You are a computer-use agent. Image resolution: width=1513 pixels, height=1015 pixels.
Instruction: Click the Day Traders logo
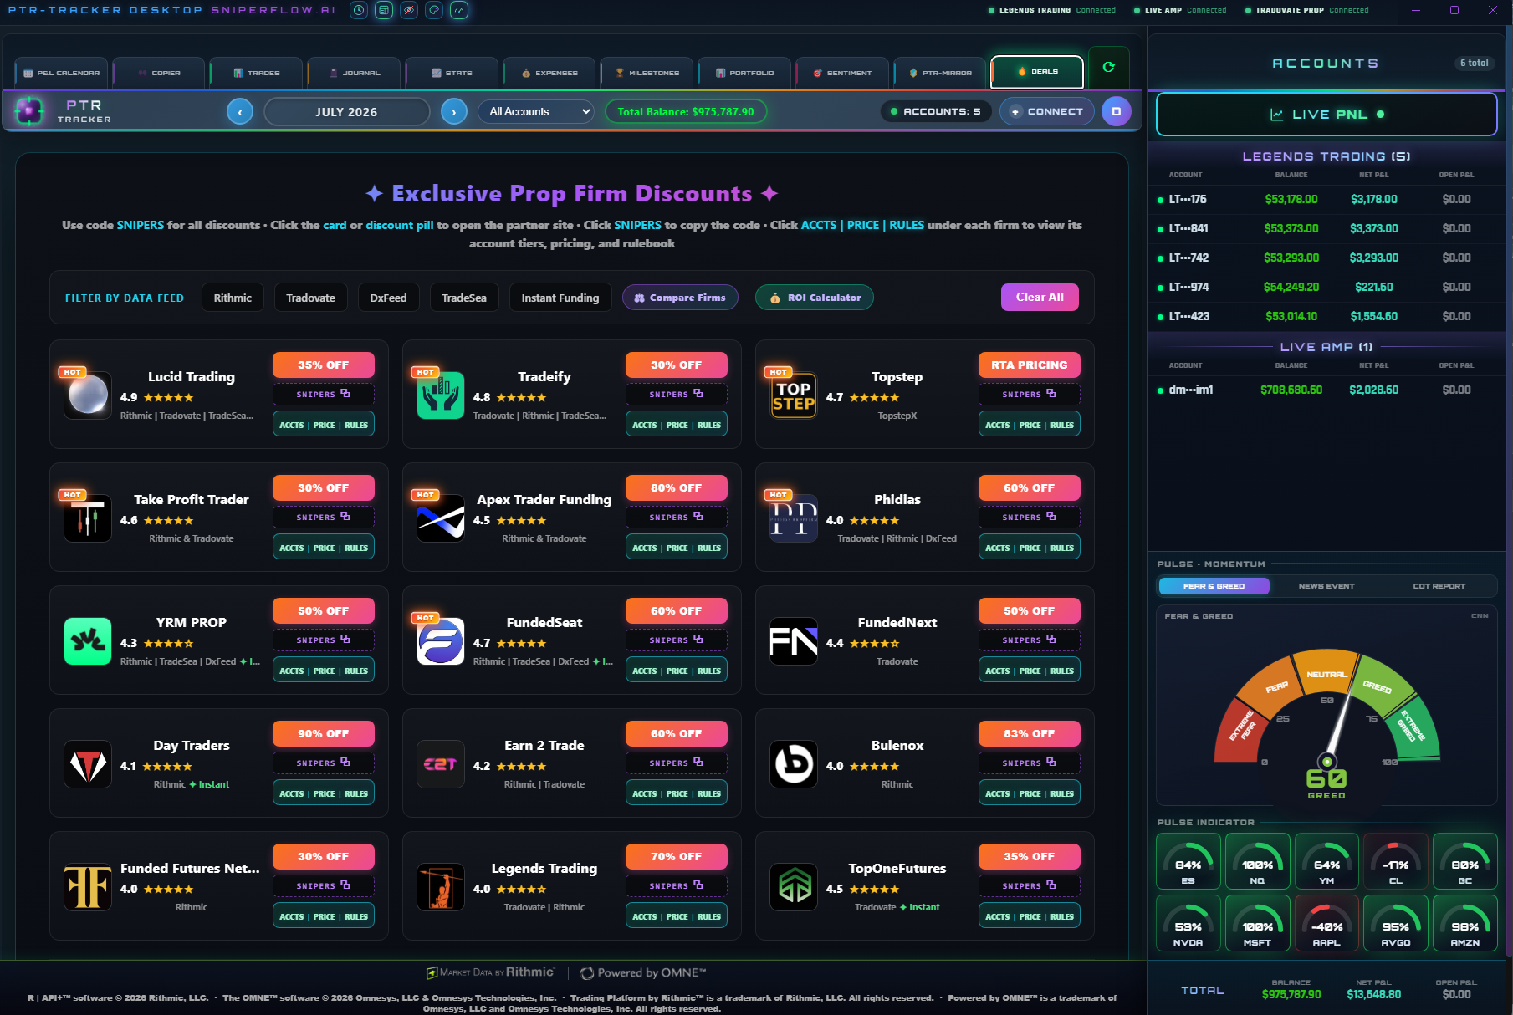(x=88, y=763)
